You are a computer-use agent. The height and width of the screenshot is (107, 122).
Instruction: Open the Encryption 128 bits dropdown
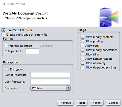coord(50,88)
